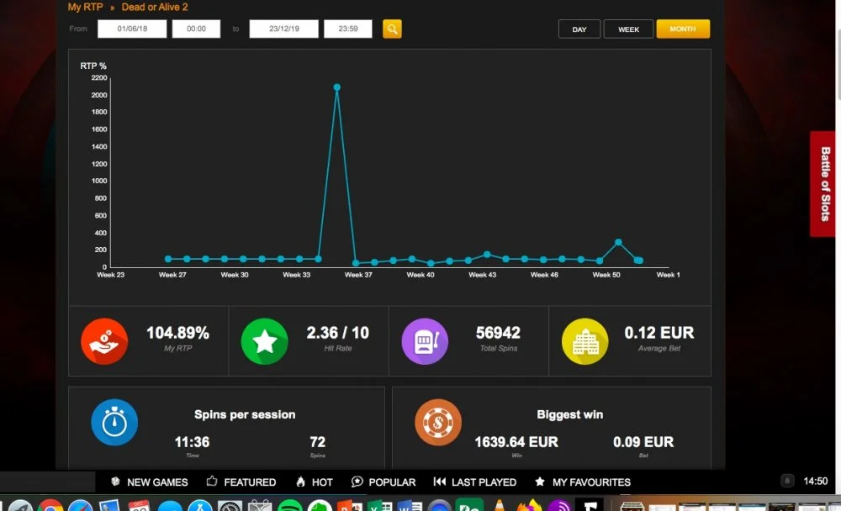This screenshot has height=511, width=841.
Task: Click the yellow Average Bet building icon
Action: click(585, 341)
